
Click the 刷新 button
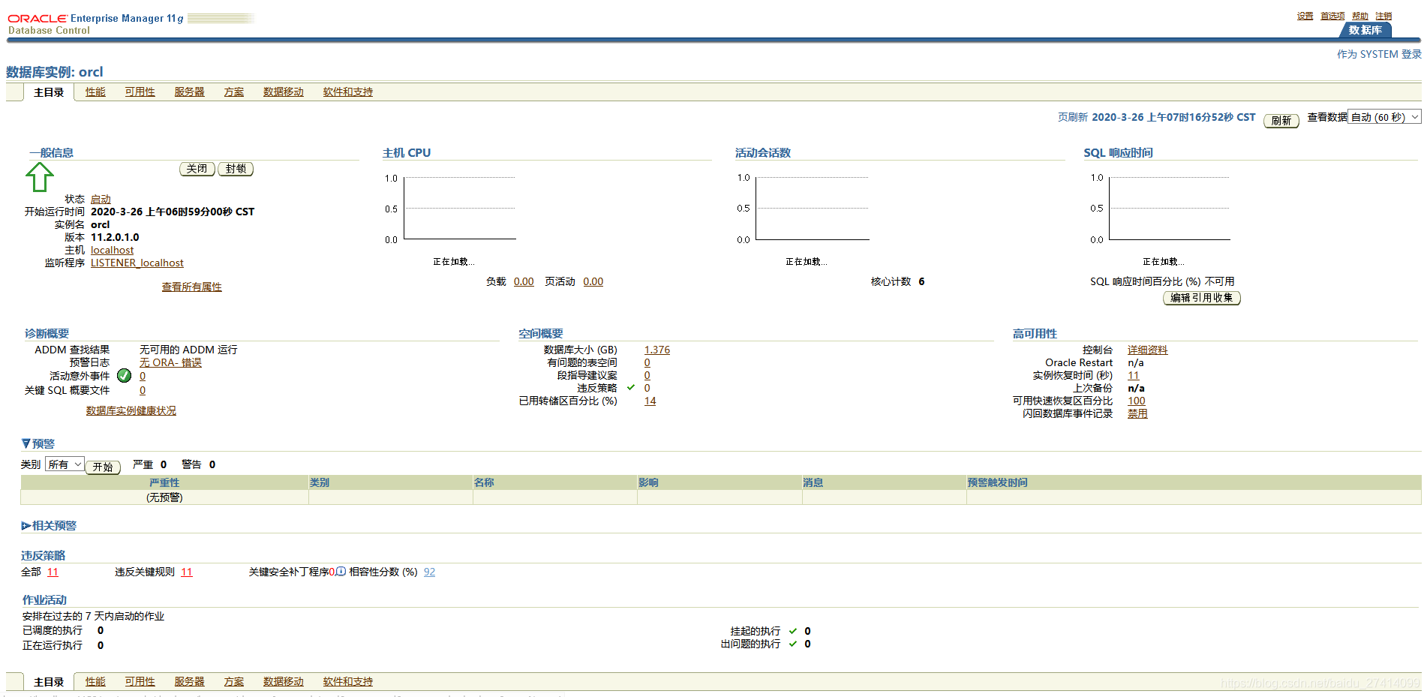(1281, 121)
